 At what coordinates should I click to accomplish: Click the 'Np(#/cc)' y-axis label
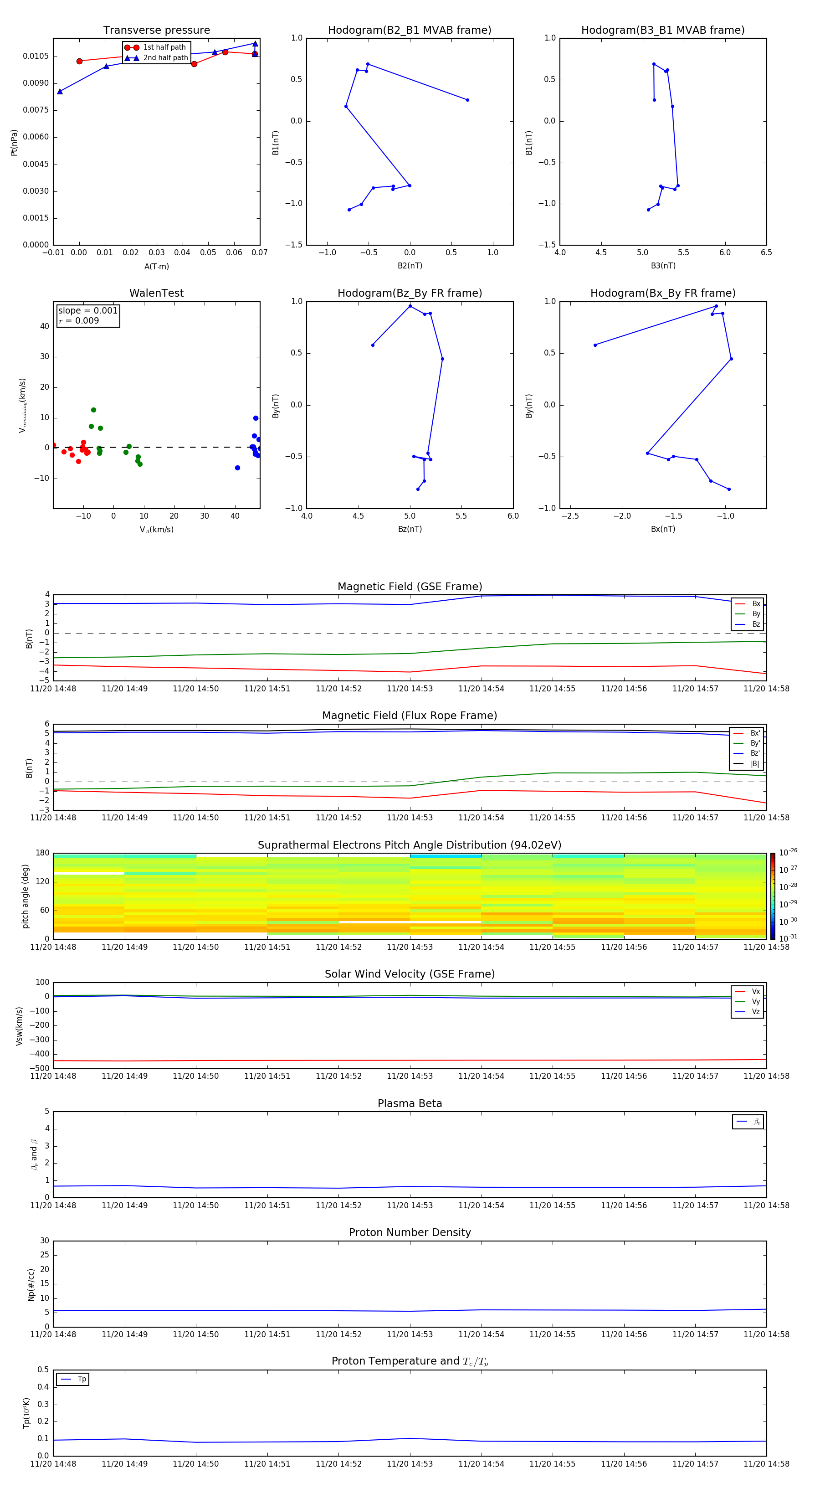pyautogui.click(x=31, y=1284)
